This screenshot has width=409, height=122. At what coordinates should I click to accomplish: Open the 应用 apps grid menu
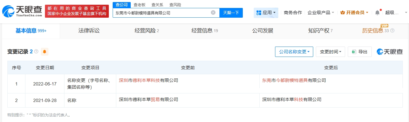tap(266, 13)
